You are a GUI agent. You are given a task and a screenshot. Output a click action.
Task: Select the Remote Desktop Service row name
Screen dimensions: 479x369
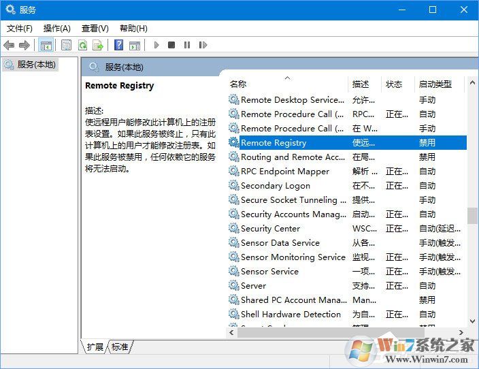pos(293,99)
